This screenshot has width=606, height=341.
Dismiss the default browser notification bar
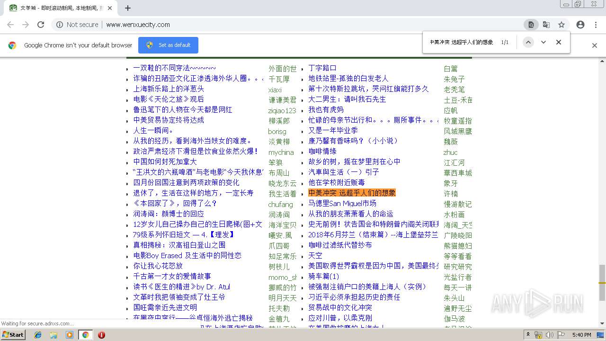point(595,45)
